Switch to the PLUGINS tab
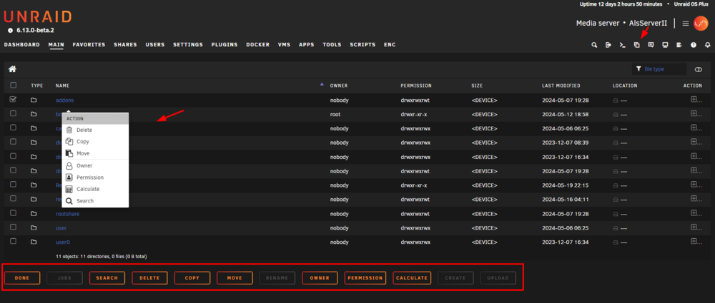This screenshot has height=303, width=715. point(225,45)
